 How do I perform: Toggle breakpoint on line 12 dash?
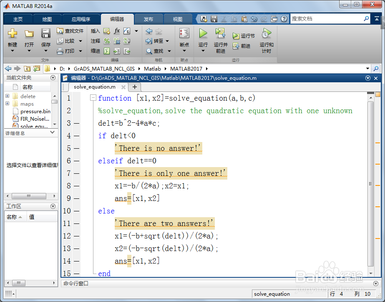click(77, 236)
